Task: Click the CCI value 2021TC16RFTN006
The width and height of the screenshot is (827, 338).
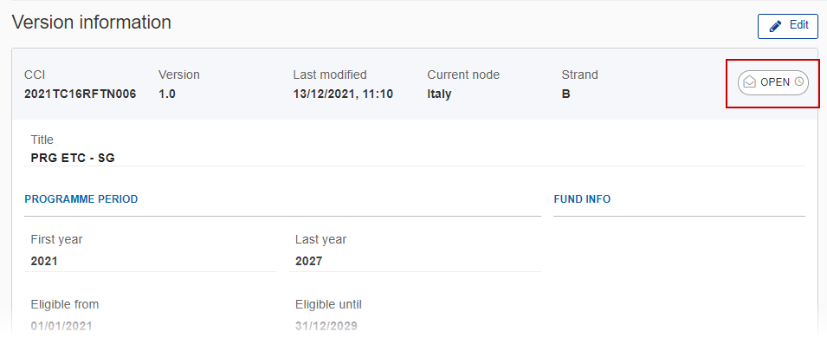Action: pos(81,94)
